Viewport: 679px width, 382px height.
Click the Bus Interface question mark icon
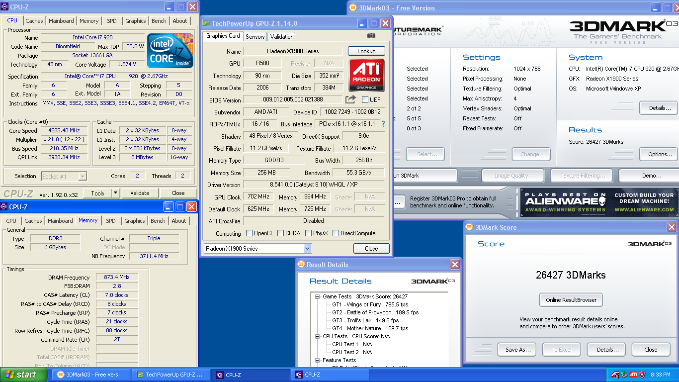[383, 124]
